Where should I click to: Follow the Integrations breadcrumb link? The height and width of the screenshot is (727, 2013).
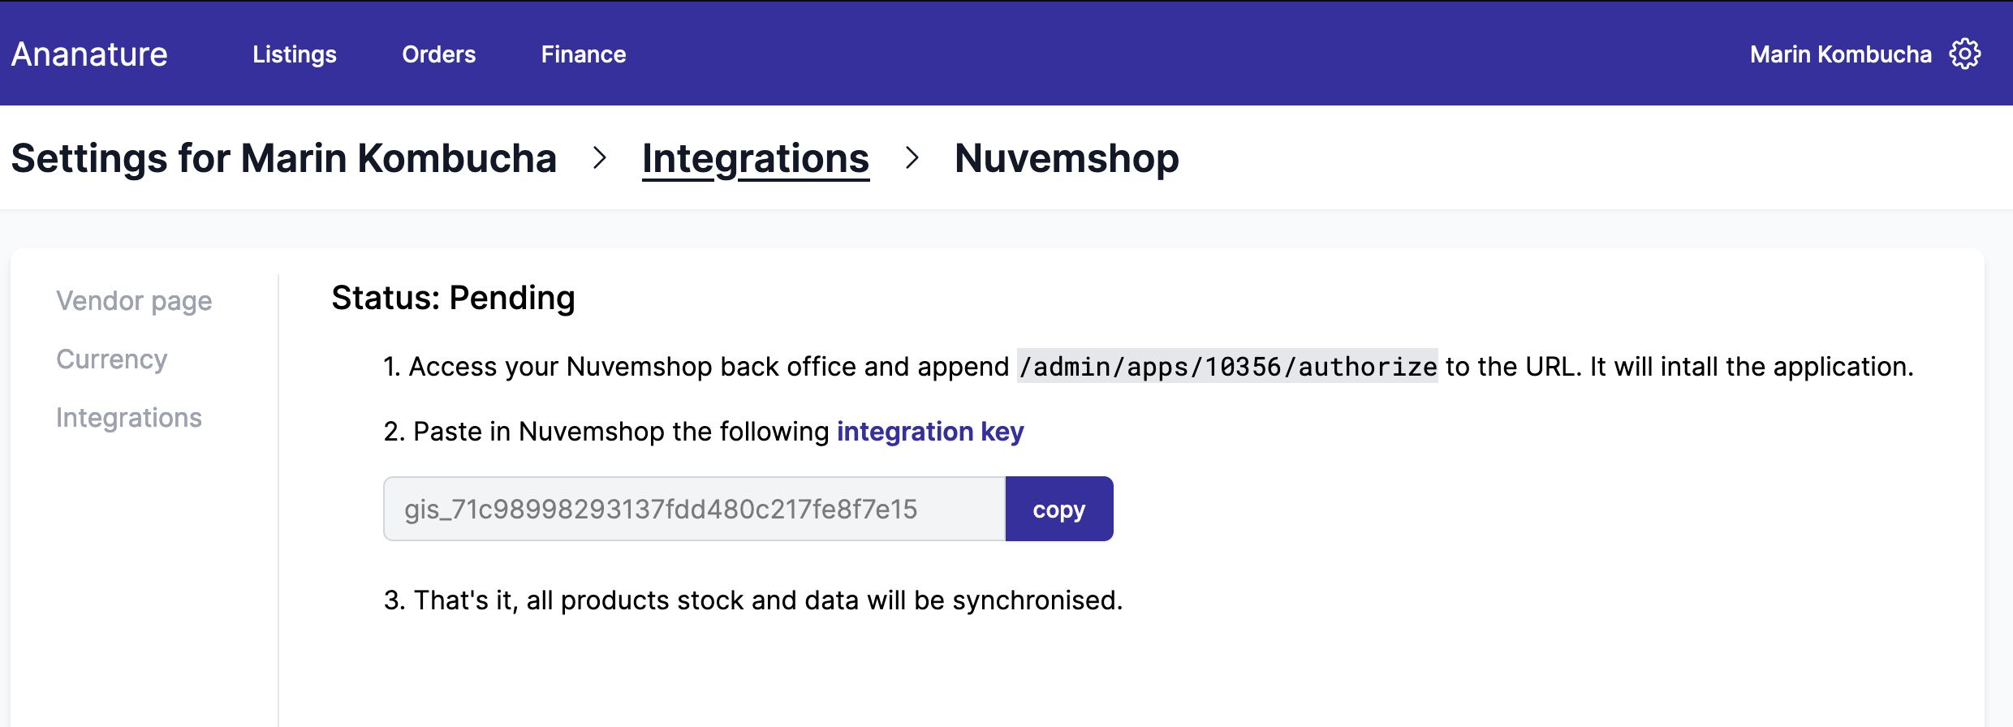(756, 158)
